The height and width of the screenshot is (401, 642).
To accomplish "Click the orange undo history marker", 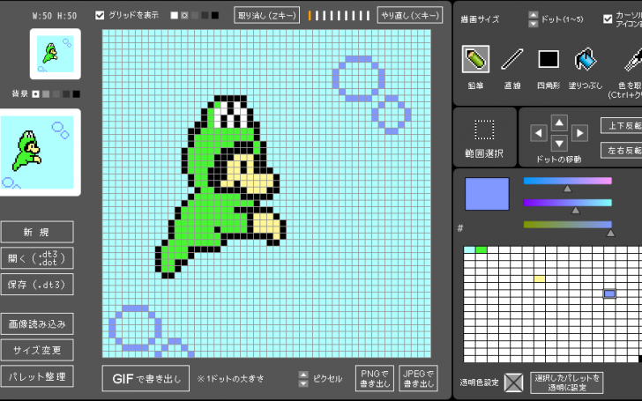I will 310,16.
